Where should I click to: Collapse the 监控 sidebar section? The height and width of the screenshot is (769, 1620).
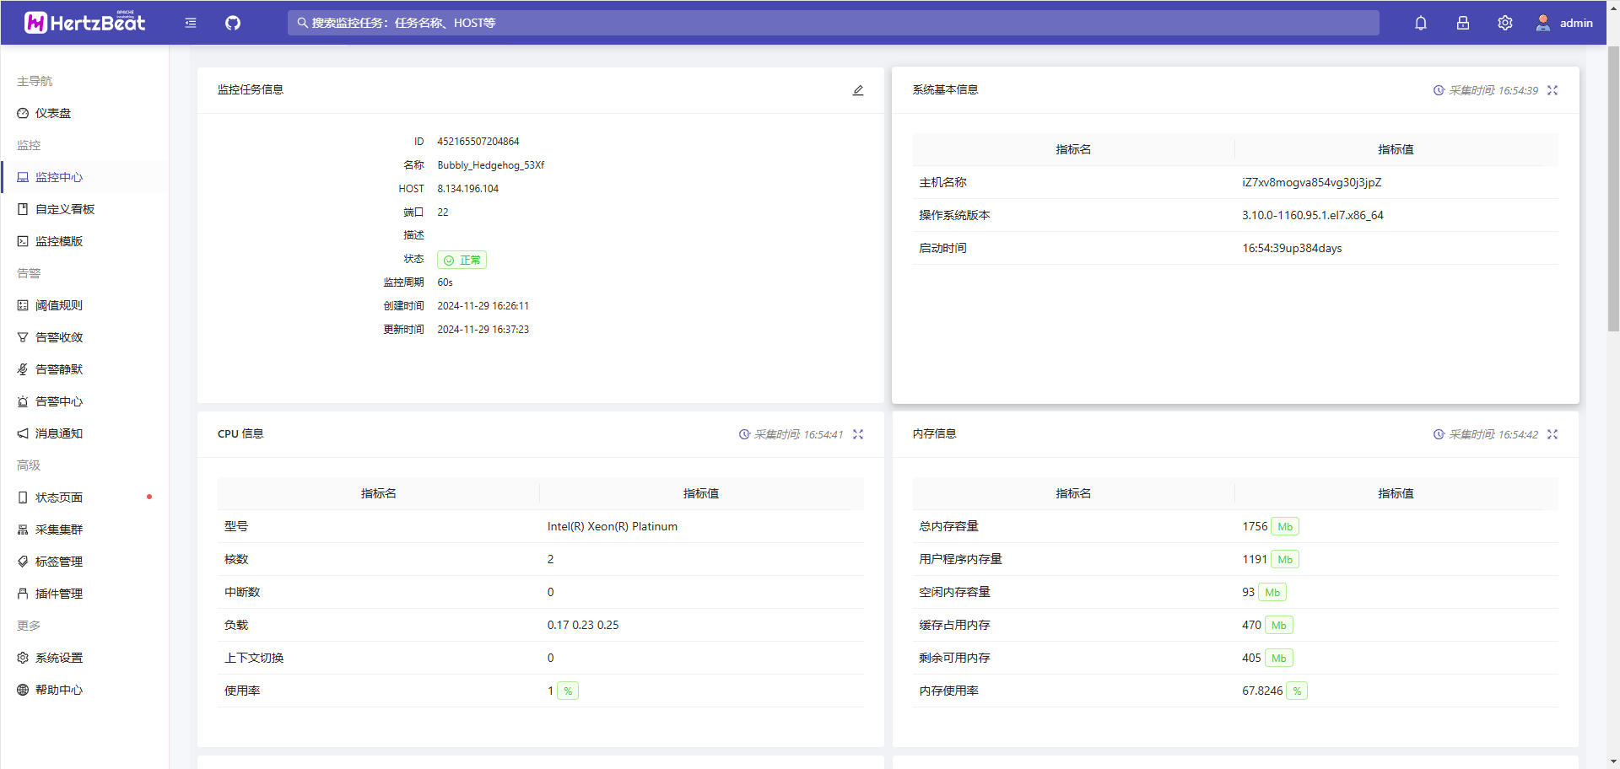click(28, 145)
